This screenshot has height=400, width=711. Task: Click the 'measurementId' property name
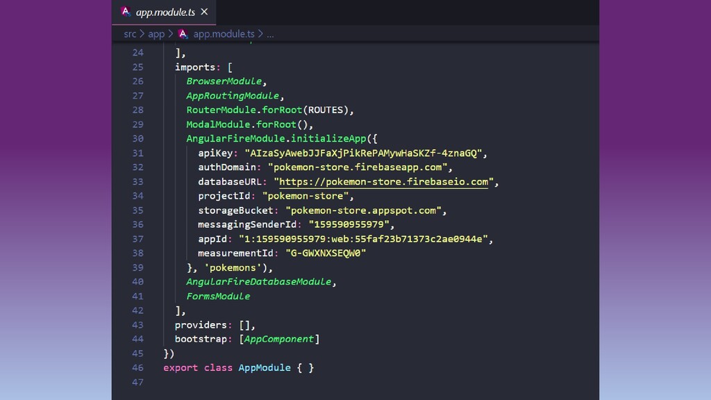click(x=236, y=253)
